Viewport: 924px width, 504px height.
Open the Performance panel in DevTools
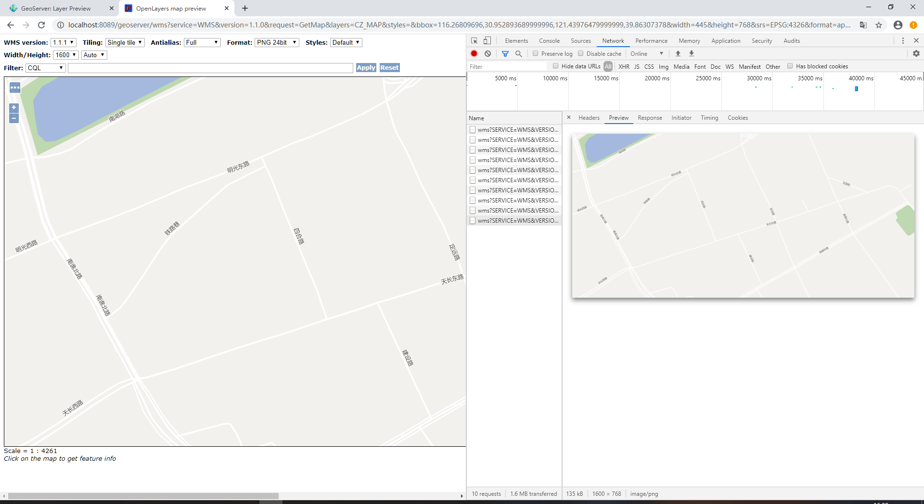[x=651, y=41]
